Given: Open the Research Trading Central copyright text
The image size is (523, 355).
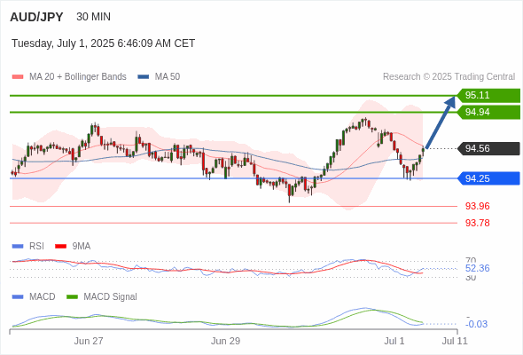Looking at the screenshot, I should [449, 77].
